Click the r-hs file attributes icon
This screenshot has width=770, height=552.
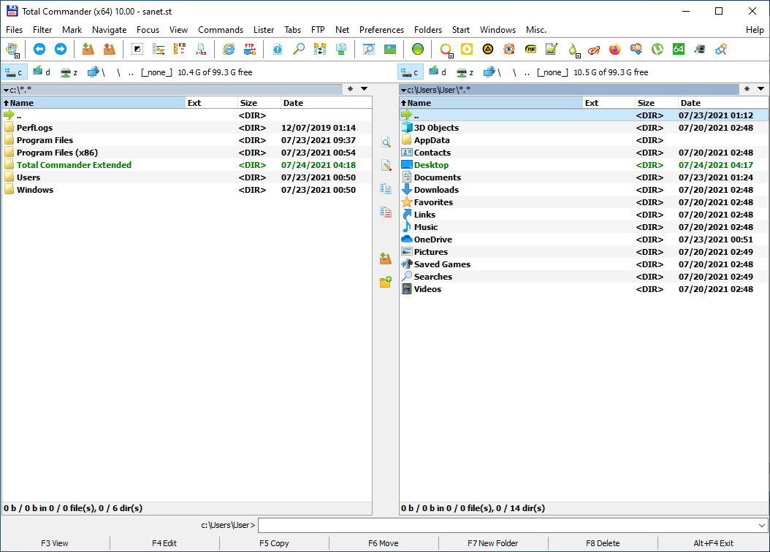[x=201, y=49]
